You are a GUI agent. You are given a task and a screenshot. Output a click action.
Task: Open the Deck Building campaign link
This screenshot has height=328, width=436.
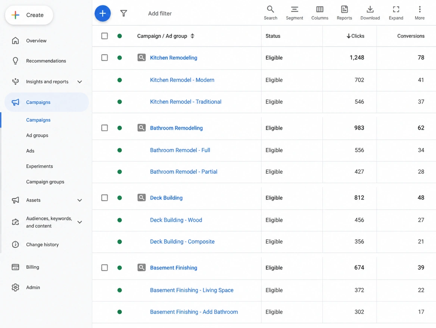click(x=166, y=198)
